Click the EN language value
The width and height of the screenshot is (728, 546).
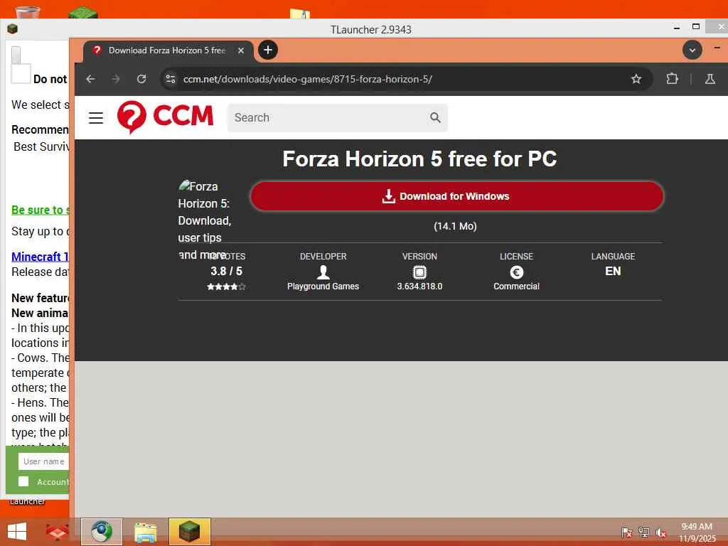[613, 271]
